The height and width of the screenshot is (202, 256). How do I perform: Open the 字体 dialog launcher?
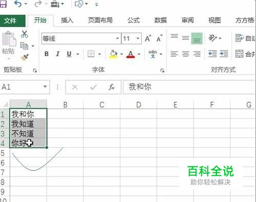[x=162, y=71]
